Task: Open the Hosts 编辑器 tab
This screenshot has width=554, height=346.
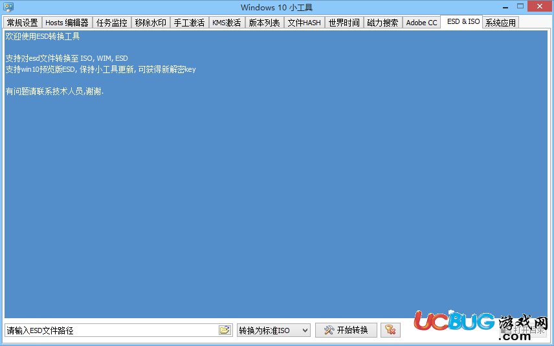Action: [x=67, y=23]
